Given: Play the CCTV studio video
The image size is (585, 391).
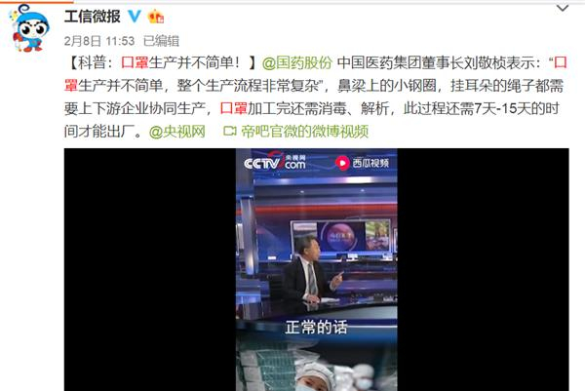Looking at the screenshot, I should 316,269.
